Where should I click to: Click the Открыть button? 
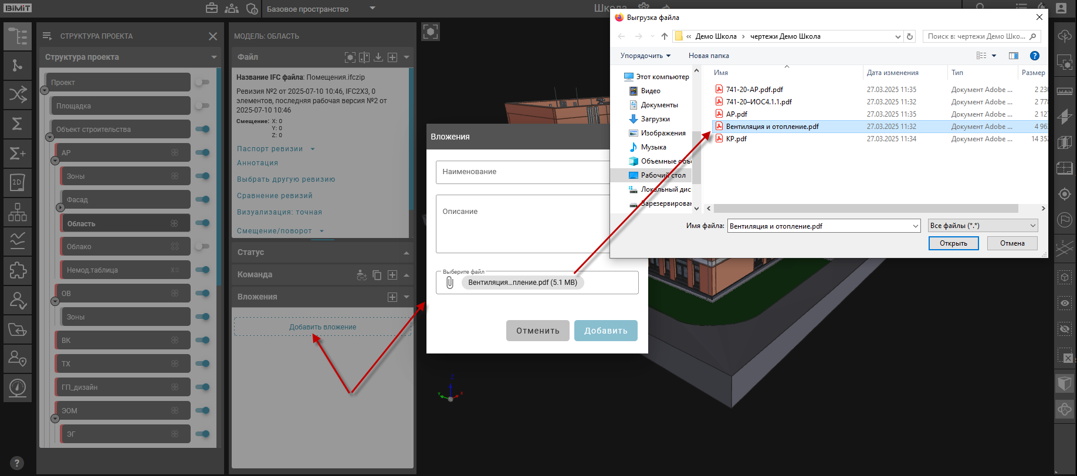[x=953, y=243]
